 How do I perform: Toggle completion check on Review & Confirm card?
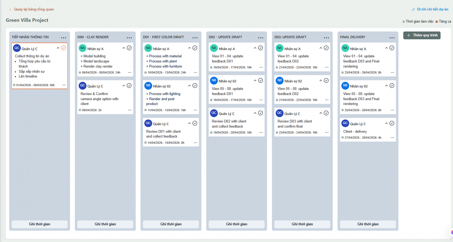coord(129,86)
